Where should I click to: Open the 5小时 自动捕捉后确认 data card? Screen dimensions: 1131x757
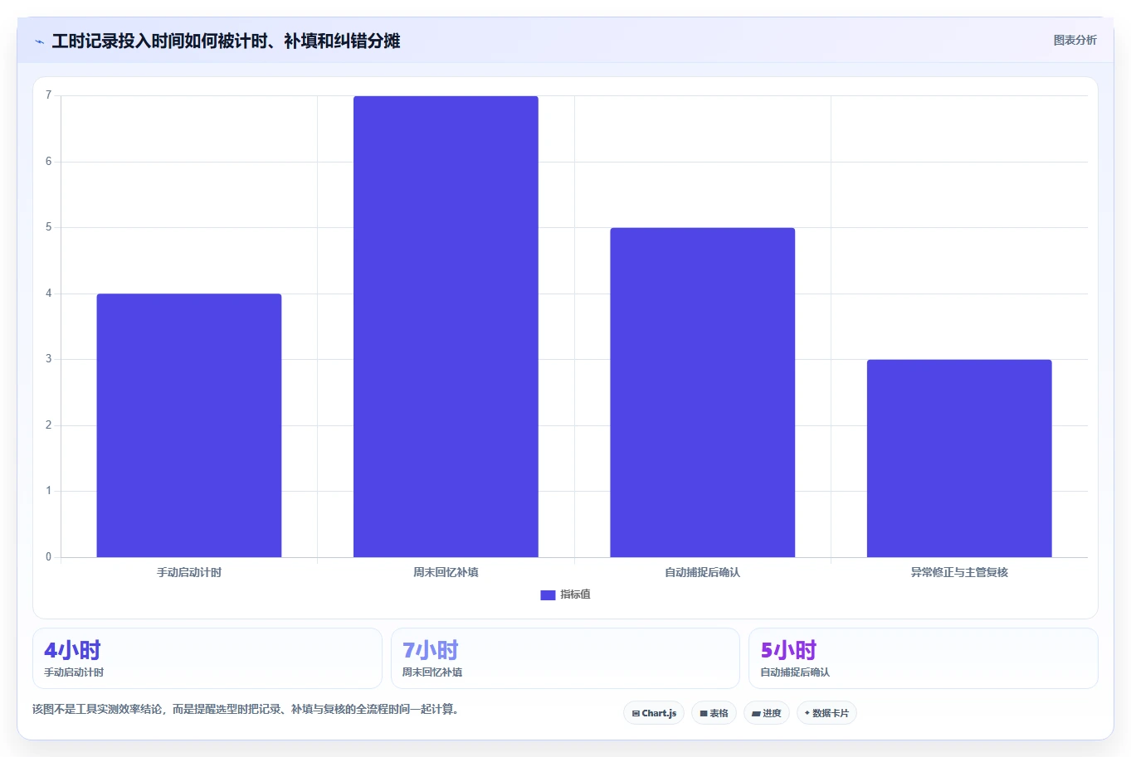[923, 658]
